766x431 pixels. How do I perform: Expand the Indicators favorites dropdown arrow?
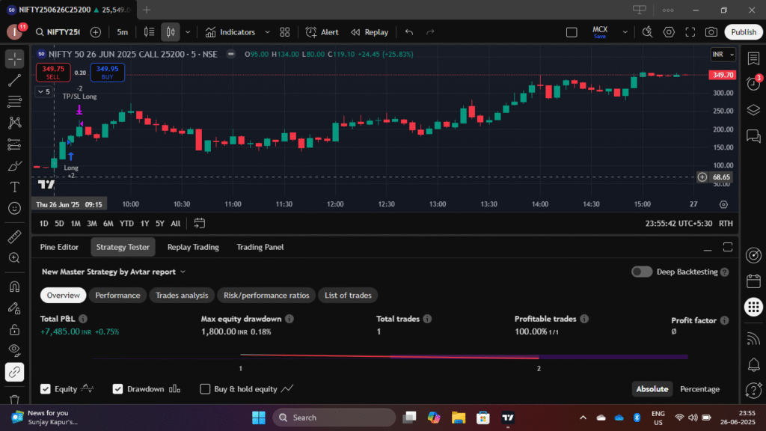point(267,32)
